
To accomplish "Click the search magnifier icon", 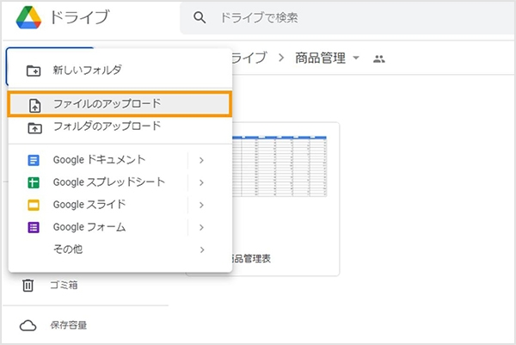I will (200, 17).
